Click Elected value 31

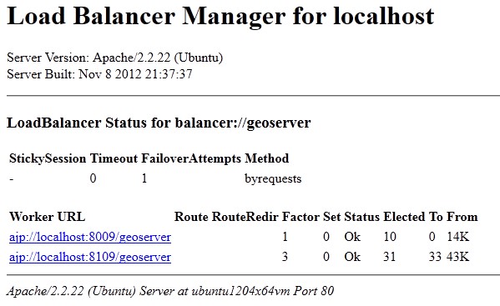tap(389, 257)
